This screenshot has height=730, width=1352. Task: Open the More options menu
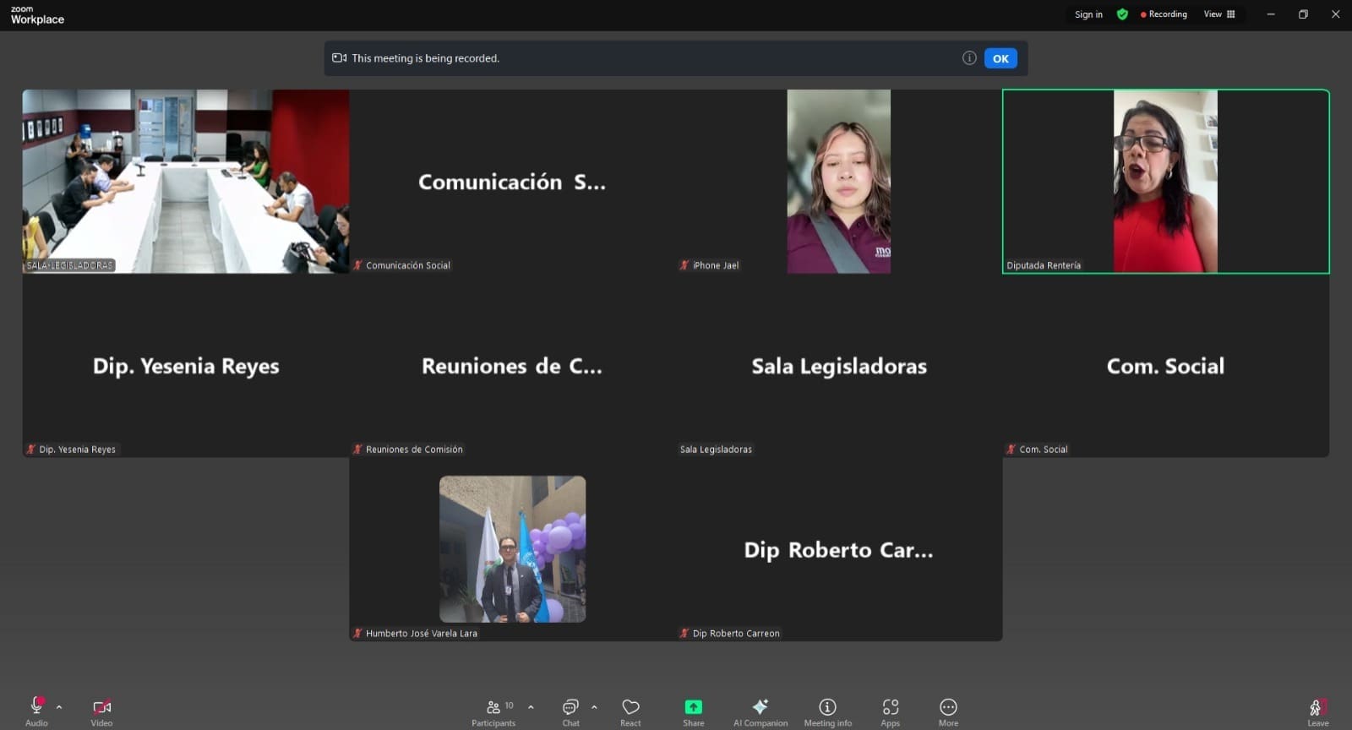[x=948, y=711]
